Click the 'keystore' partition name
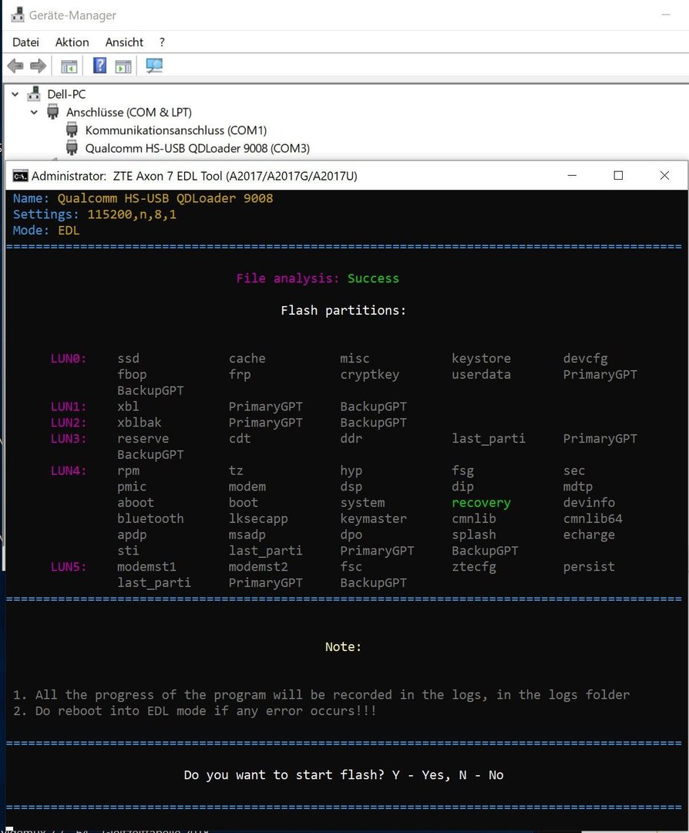The height and width of the screenshot is (833, 689). (x=482, y=359)
